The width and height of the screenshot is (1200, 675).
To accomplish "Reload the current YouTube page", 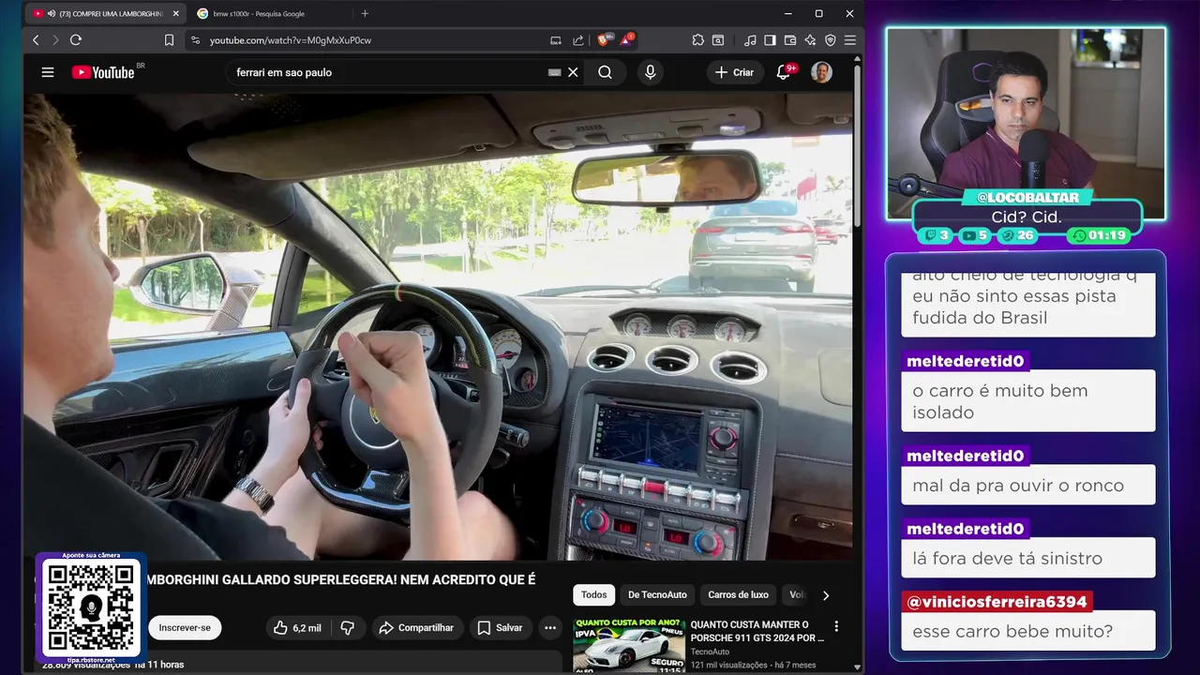I will pyautogui.click(x=76, y=40).
